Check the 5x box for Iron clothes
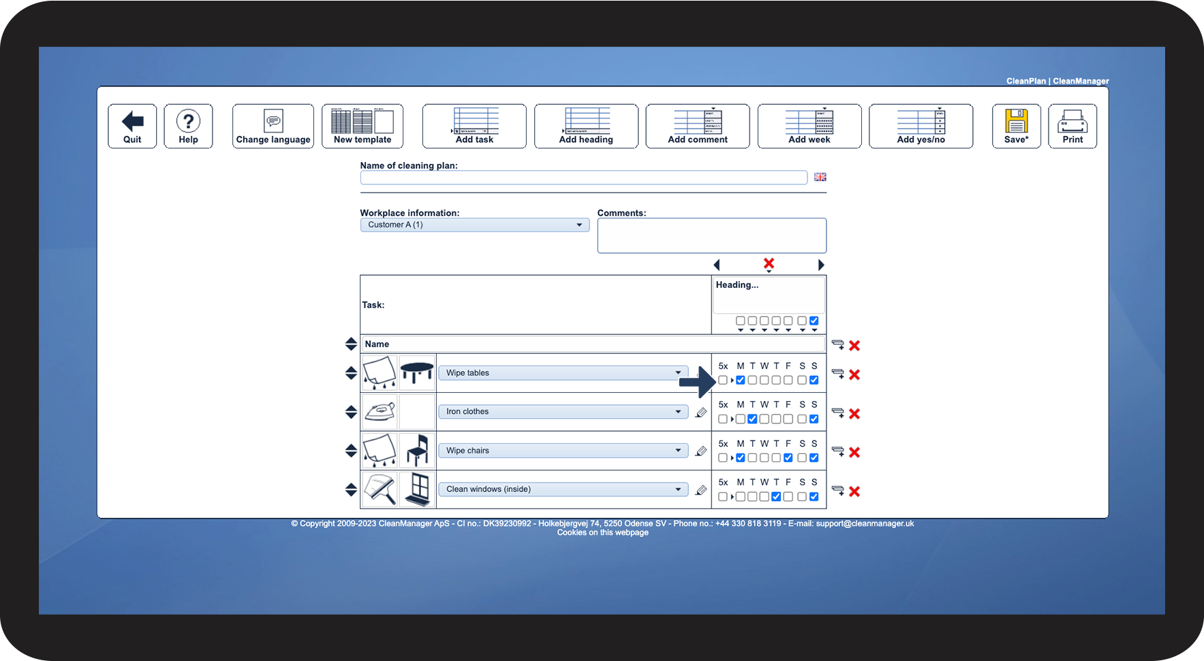Viewport: 1204px width, 661px height. point(723,419)
